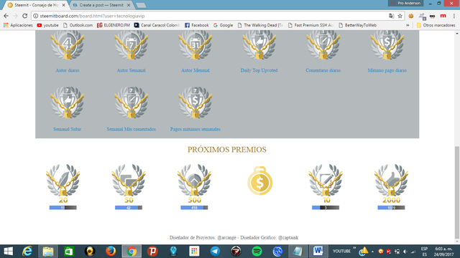Open the Autor Semanal link
The height and width of the screenshot is (258, 460).
pyautogui.click(x=131, y=70)
